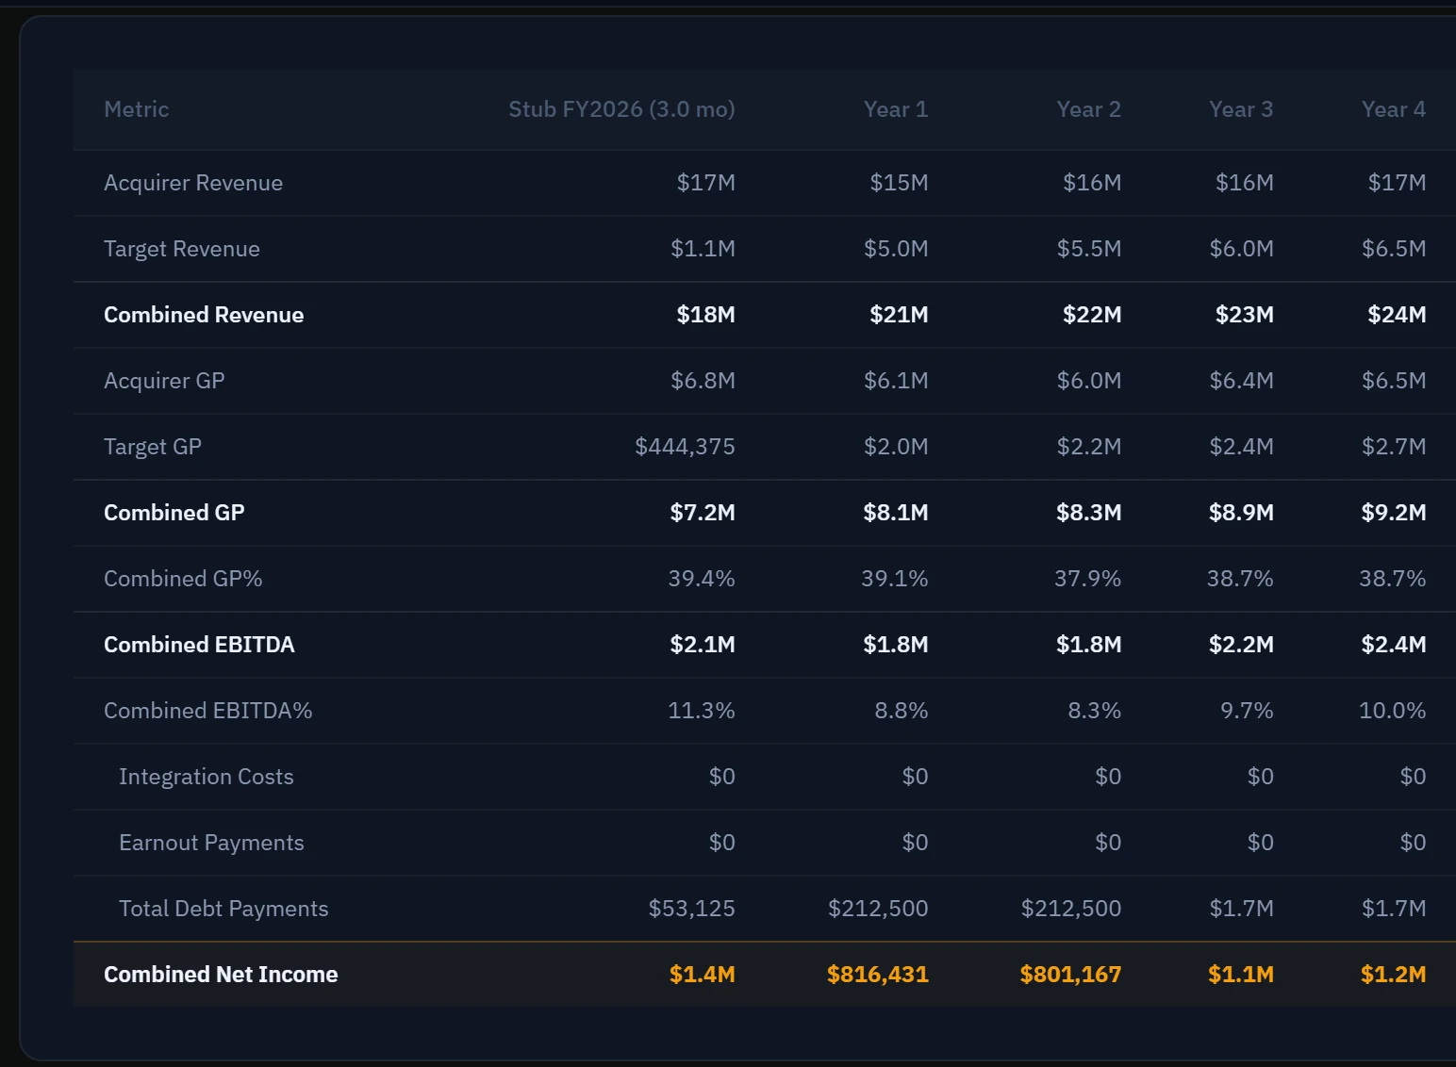1456x1067 pixels.
Task: Click the 37.9% Combined GP% value
Action: coord(1088,579)
